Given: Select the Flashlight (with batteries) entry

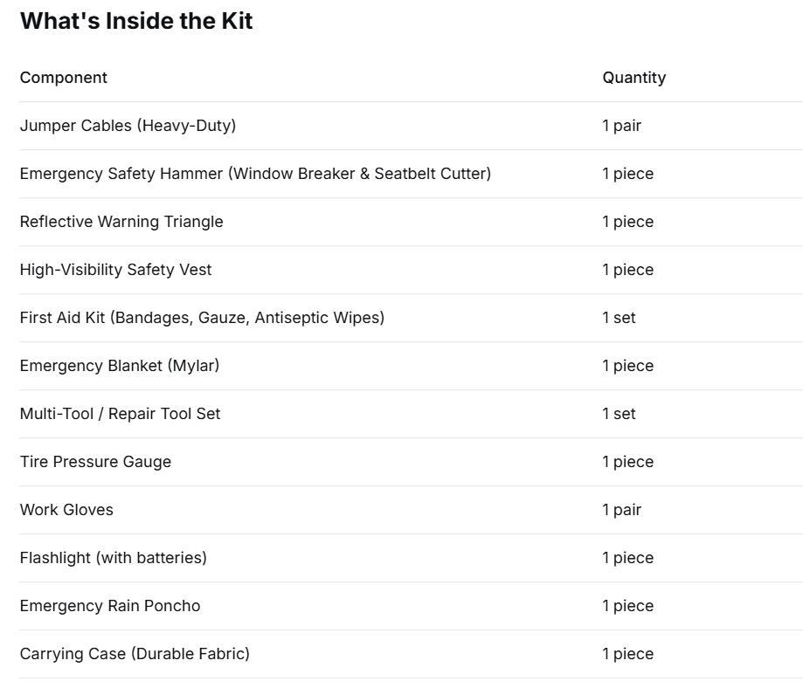Looking at the screenshot, I should click(114, 558).
